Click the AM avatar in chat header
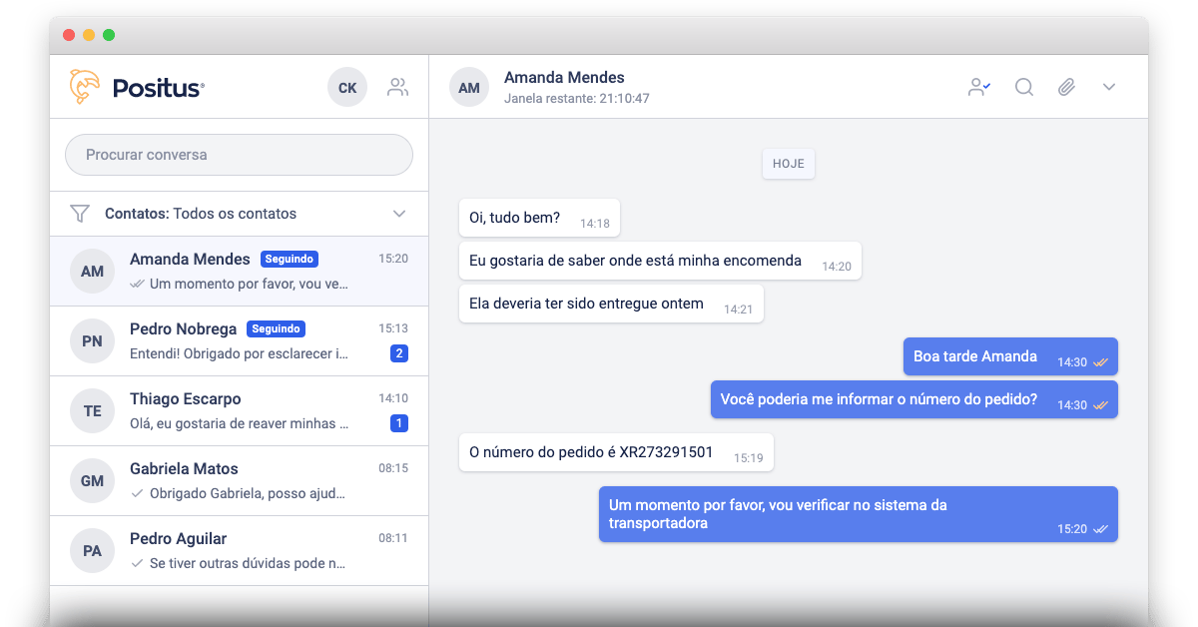This screenshot has width=1198, height=627. (x=469, y=88)
